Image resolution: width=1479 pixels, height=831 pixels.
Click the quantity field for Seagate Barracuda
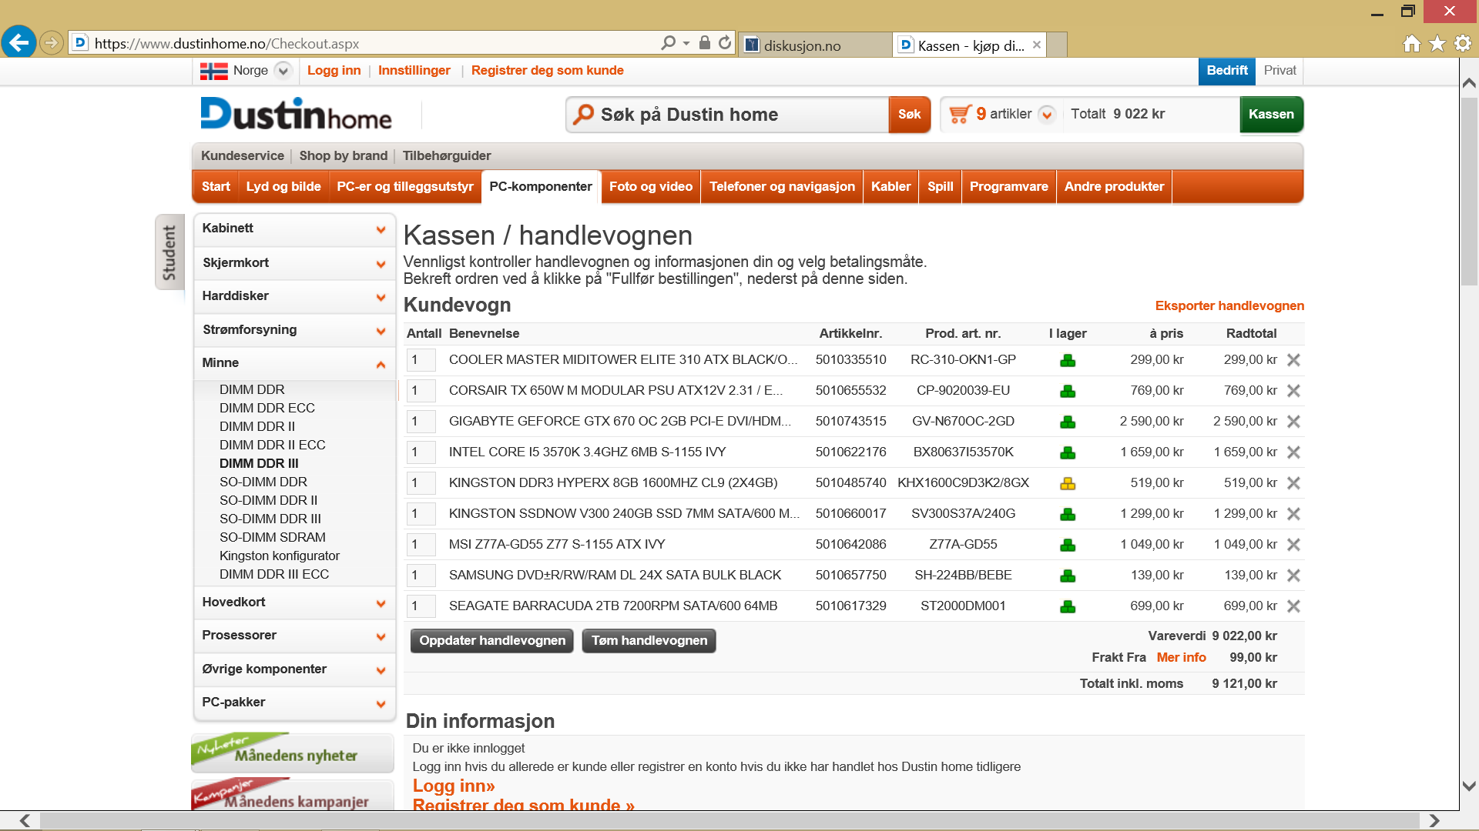click(x=421, y=606)
